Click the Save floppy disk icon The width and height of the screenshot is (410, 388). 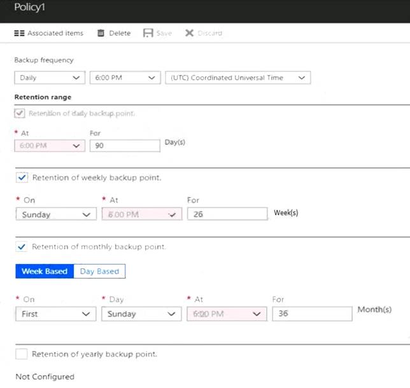point(148,33)
